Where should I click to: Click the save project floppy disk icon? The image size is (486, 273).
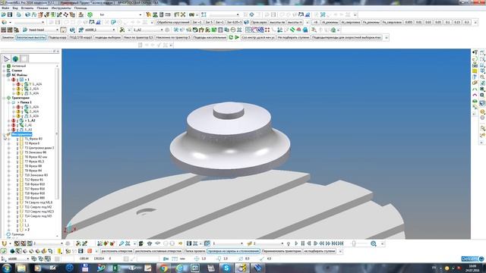10,14
